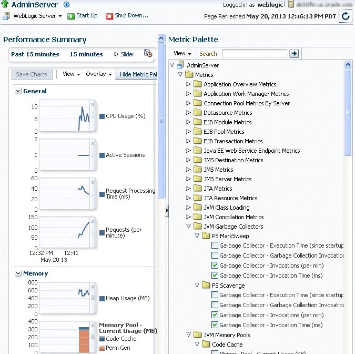Click the host server icon beside weblogic
Image resolution: width=355 pixels, height=354 pixels.
[x=291, y=4]
